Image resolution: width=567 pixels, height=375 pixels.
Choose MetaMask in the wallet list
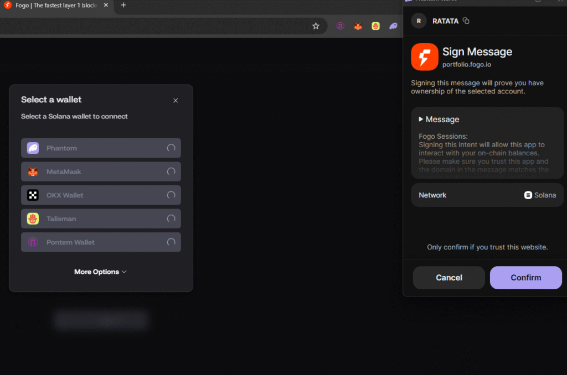101,171
